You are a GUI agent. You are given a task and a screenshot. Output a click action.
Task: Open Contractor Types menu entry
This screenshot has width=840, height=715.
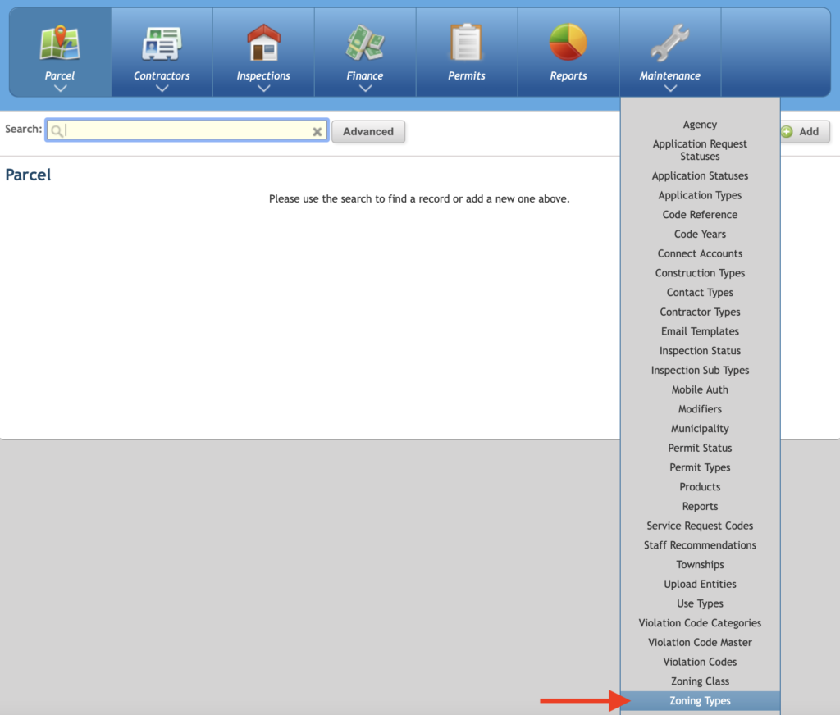coord(700,312)
